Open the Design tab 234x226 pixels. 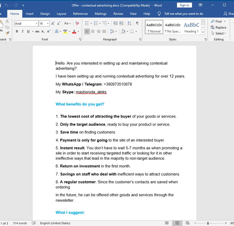point(45,14)
